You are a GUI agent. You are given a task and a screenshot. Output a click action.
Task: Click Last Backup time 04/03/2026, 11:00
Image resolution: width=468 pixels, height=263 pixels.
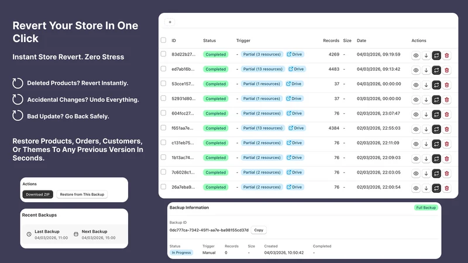pos(51,238)
